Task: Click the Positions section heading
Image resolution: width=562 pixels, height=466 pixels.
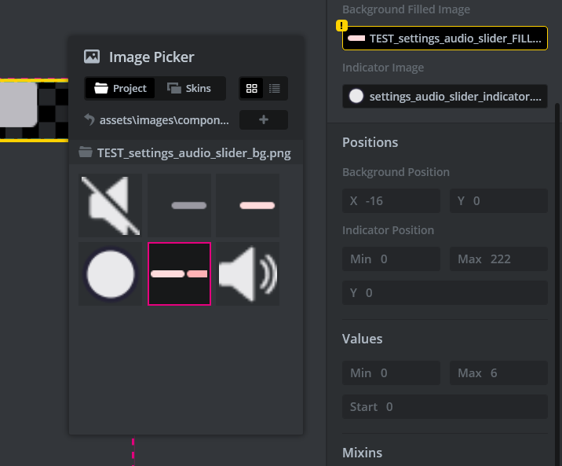Action: pyautogui.click(x=370, y=142)
